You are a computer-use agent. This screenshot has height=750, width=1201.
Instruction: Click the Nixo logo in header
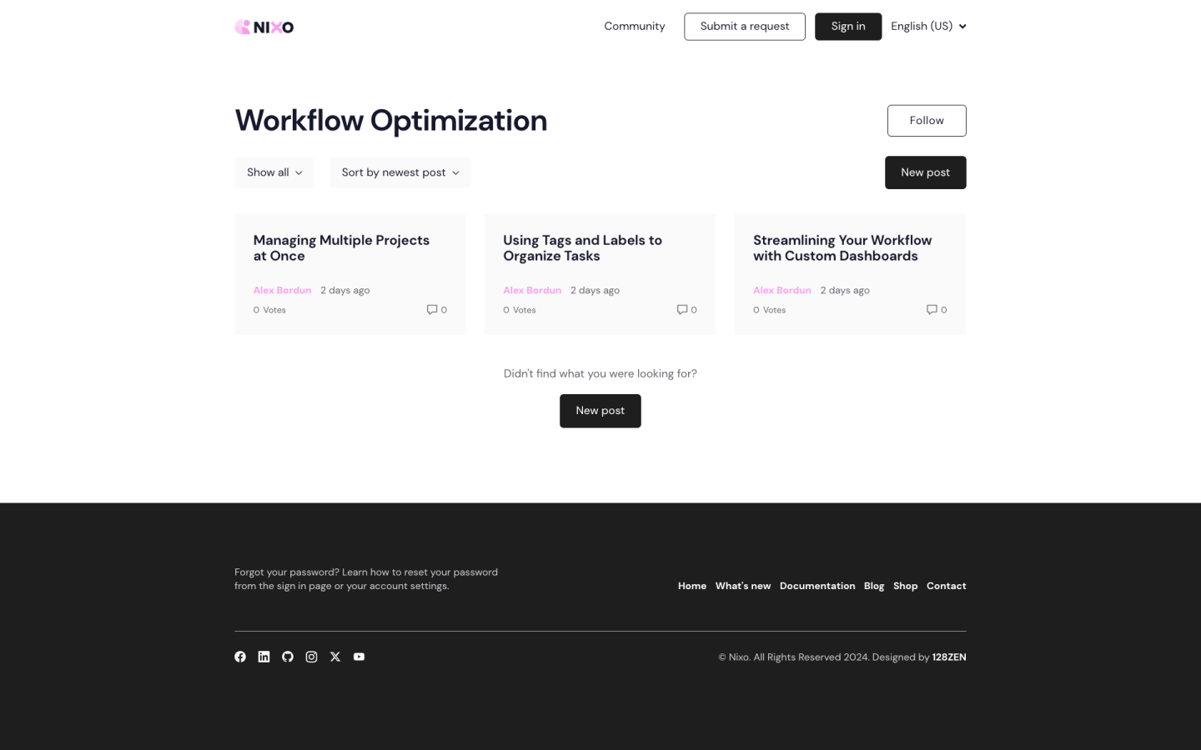(x=264, y=27)
